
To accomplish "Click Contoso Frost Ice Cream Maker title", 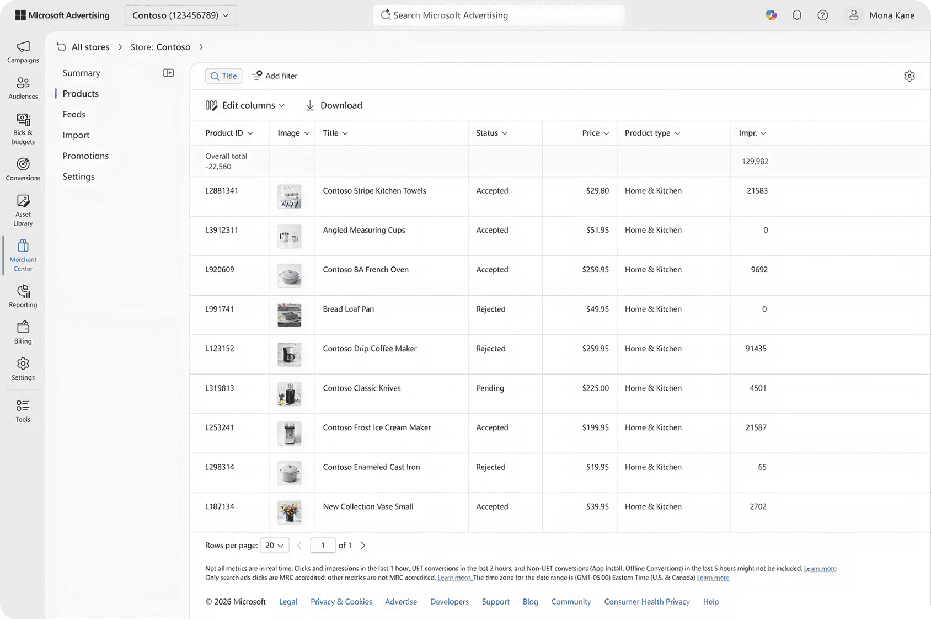I will (x=377, y=427).
